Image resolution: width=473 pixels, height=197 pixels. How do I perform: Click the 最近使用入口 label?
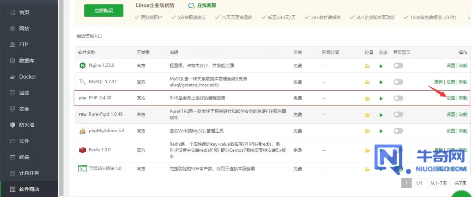pos(90,36)
